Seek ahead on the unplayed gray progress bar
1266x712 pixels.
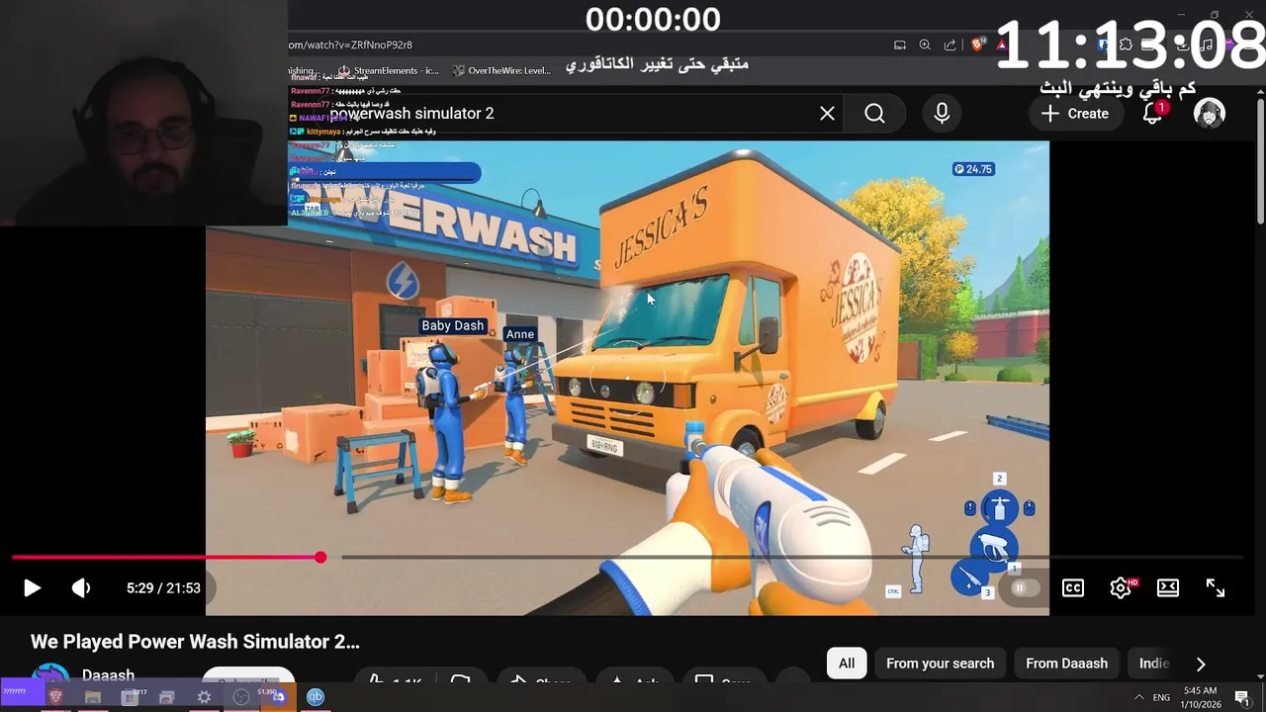pyautogui.click(x=791, y=558)
